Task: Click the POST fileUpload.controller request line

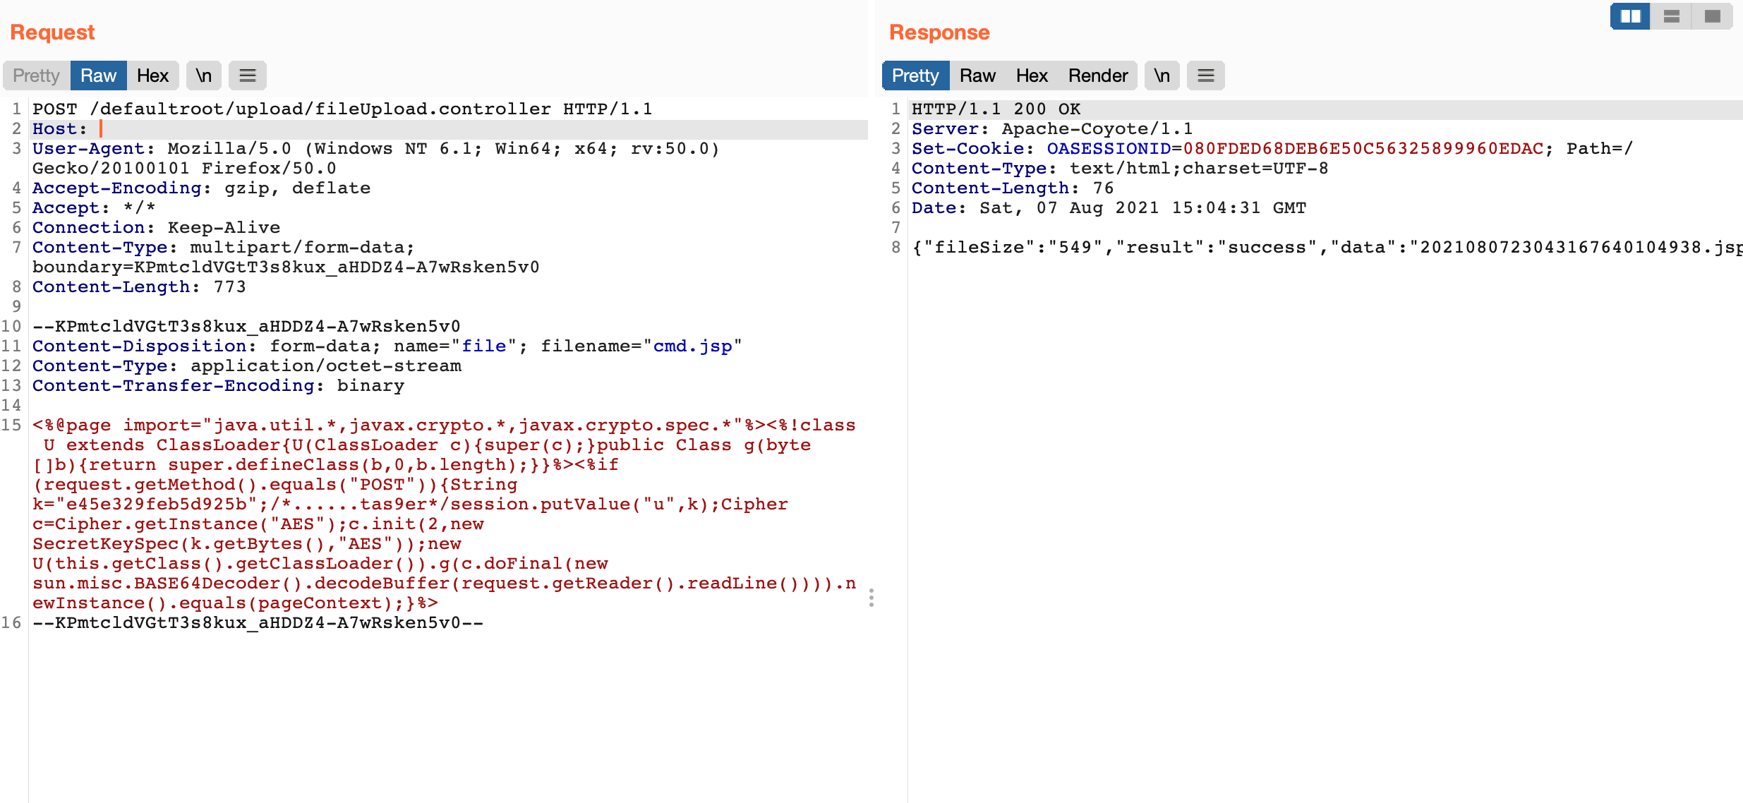Action: point(342,109)
